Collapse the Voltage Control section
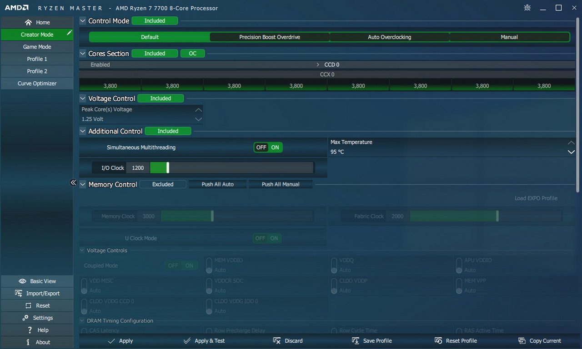 coord(83,98)
